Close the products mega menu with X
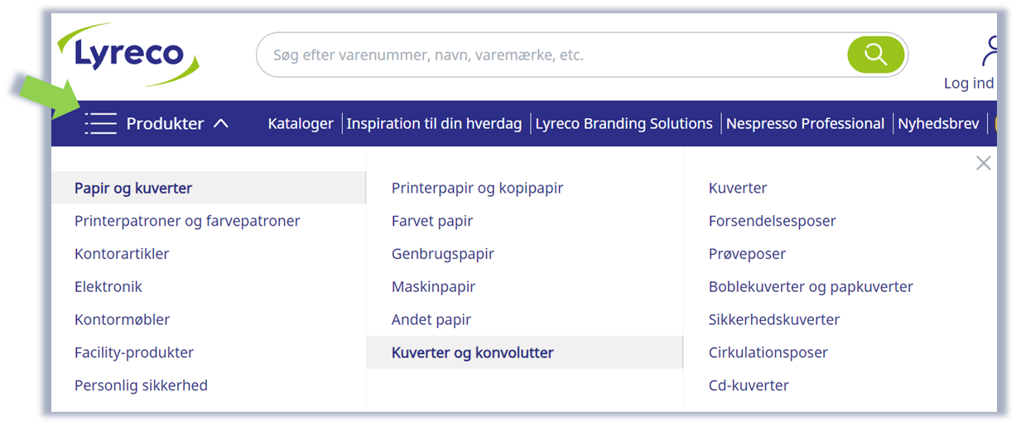 983,163
